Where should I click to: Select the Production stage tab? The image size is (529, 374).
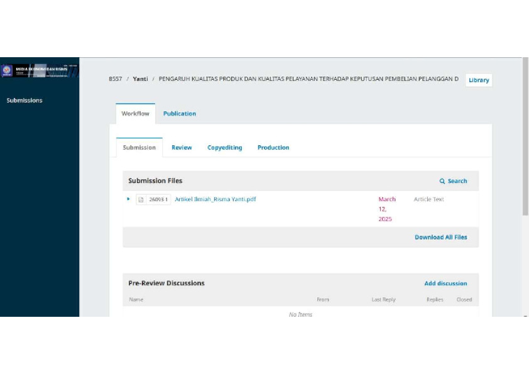[273, 148]
